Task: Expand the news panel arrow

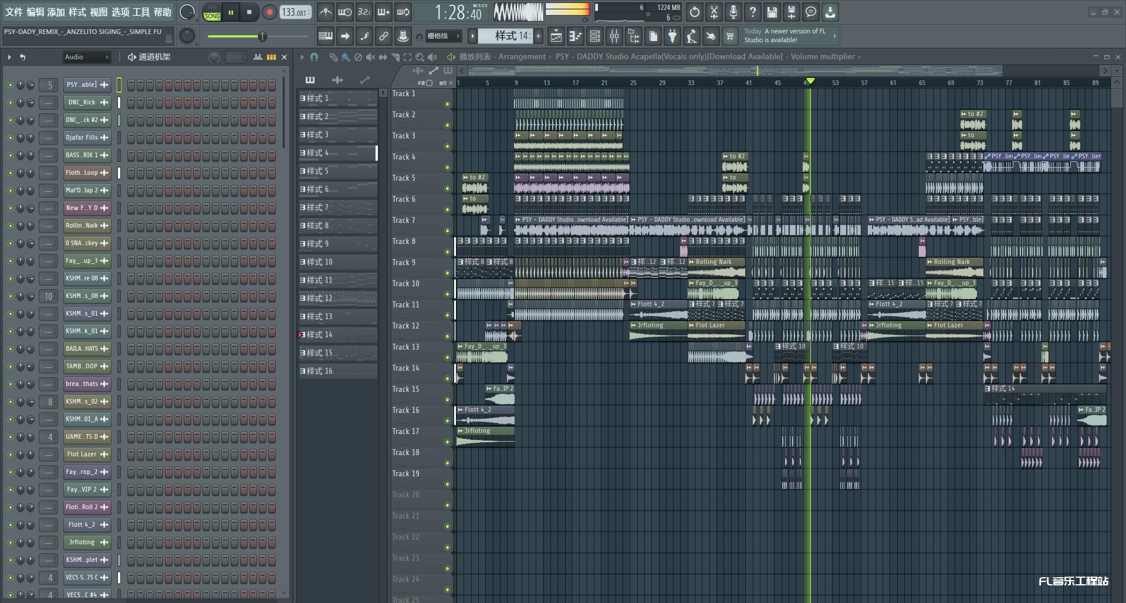Action: pyautogui.click(x=834, y=36)
